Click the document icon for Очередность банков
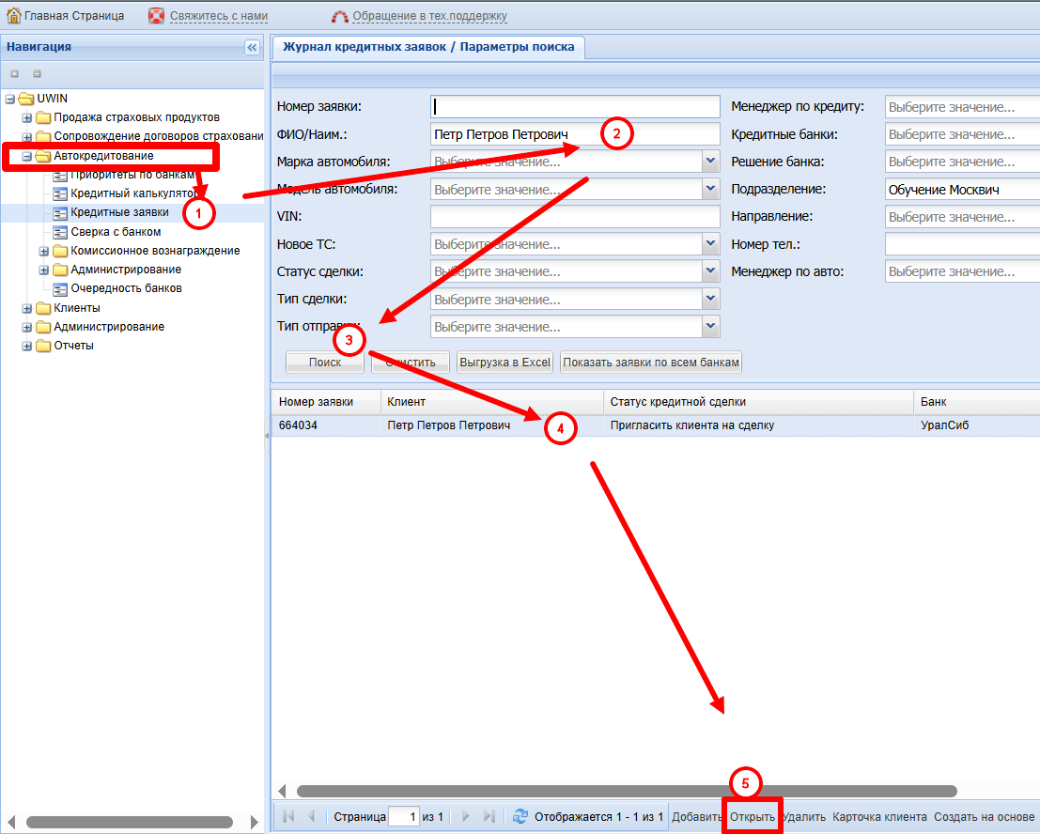The image size is (1040, 834). pos(60,289)
